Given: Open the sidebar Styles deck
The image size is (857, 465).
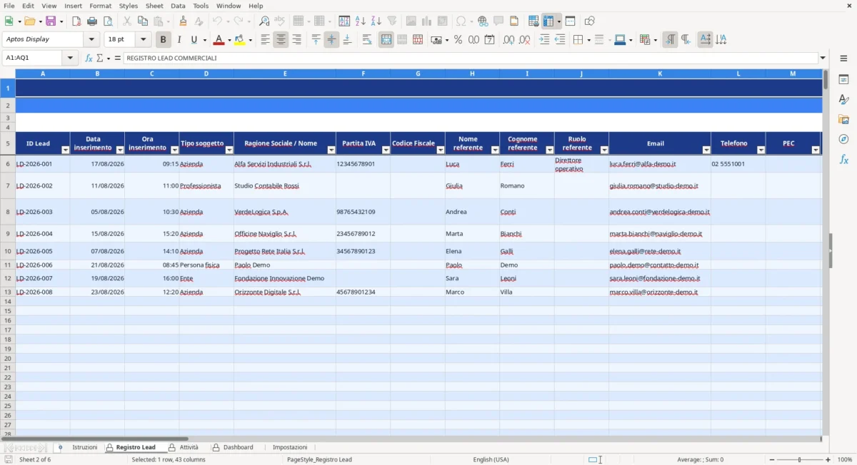Looking at the screenshot, I should tap(843, 99).
